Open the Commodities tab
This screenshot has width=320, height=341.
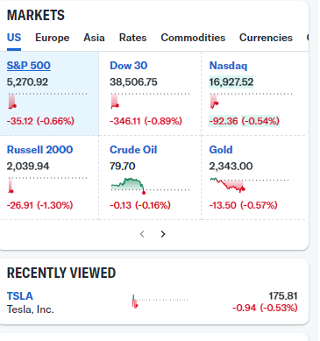point(193,38)
